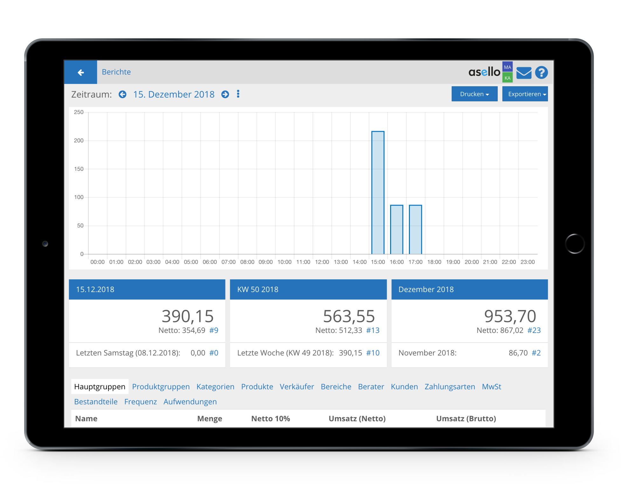This screenshot has height=487, width=628.
Task: Click the back arrow in header
Action: click(81, 72)
